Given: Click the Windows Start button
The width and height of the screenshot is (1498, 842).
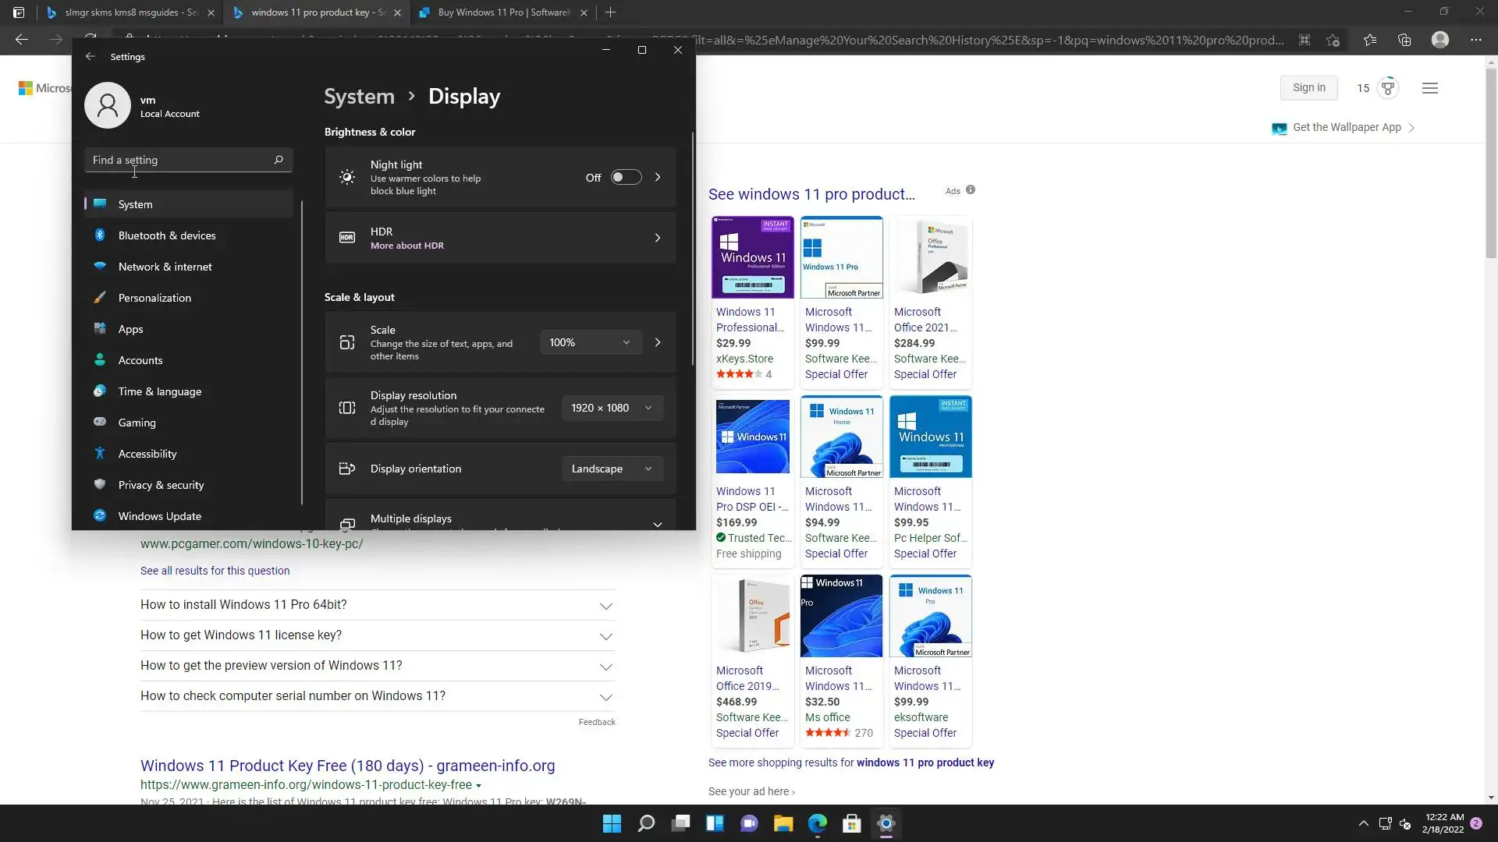Looking at the screenshot, I should pyautogui.click(x=612, y=824).
